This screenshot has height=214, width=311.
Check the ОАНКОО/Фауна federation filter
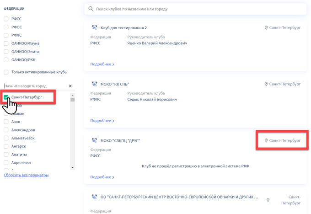click(6, 43)
